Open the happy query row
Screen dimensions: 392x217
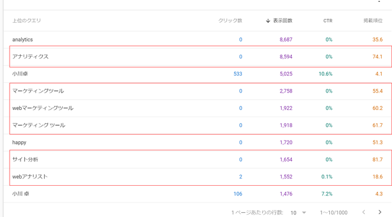point(197,142)
